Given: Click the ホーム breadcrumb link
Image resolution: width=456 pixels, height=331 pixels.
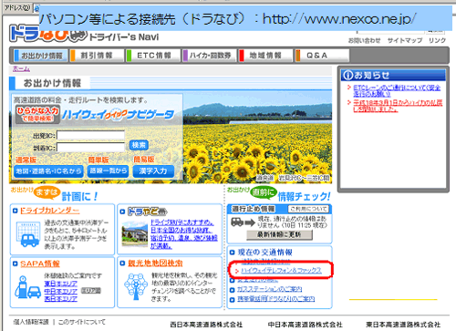Looking at the screenshot, I should (x=21, y=69).
